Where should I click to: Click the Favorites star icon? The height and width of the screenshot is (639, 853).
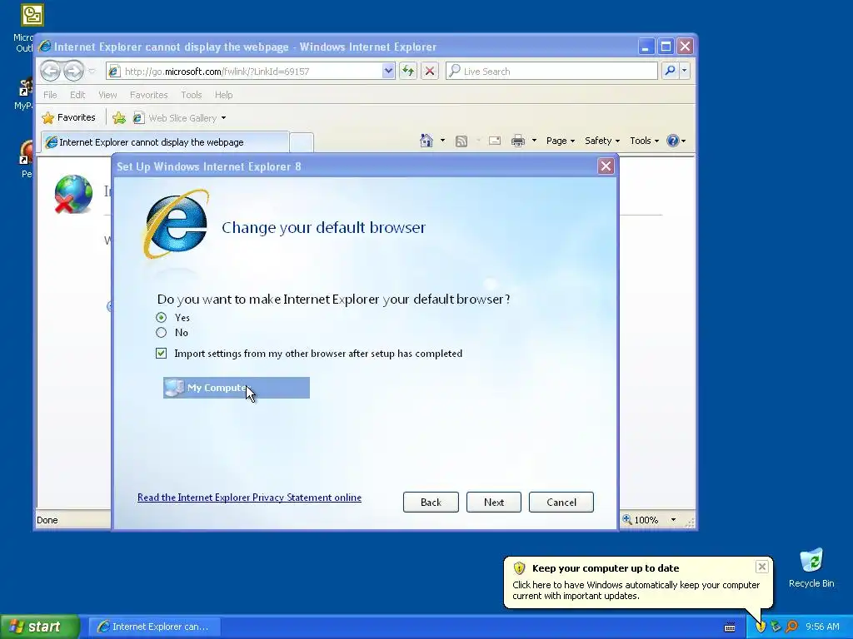point(48,117)
